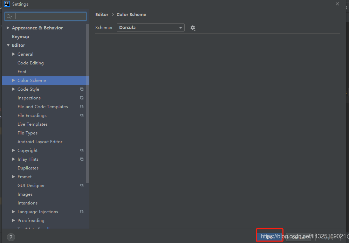
Task: Open Android Layout Editor settings
Action: (40, 141)
